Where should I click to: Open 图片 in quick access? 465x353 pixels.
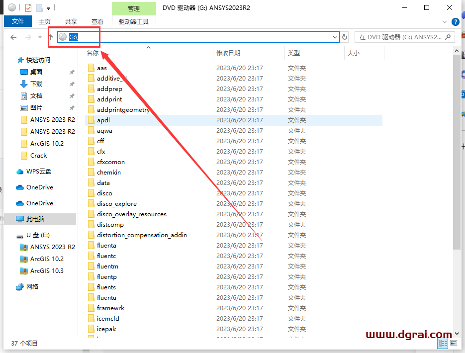click(x=36, y=107)
